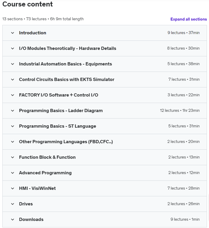Click chevron next to Industrial Automation Basics
The height and width of the screenshot is (228, 209).
click(13, 64)
